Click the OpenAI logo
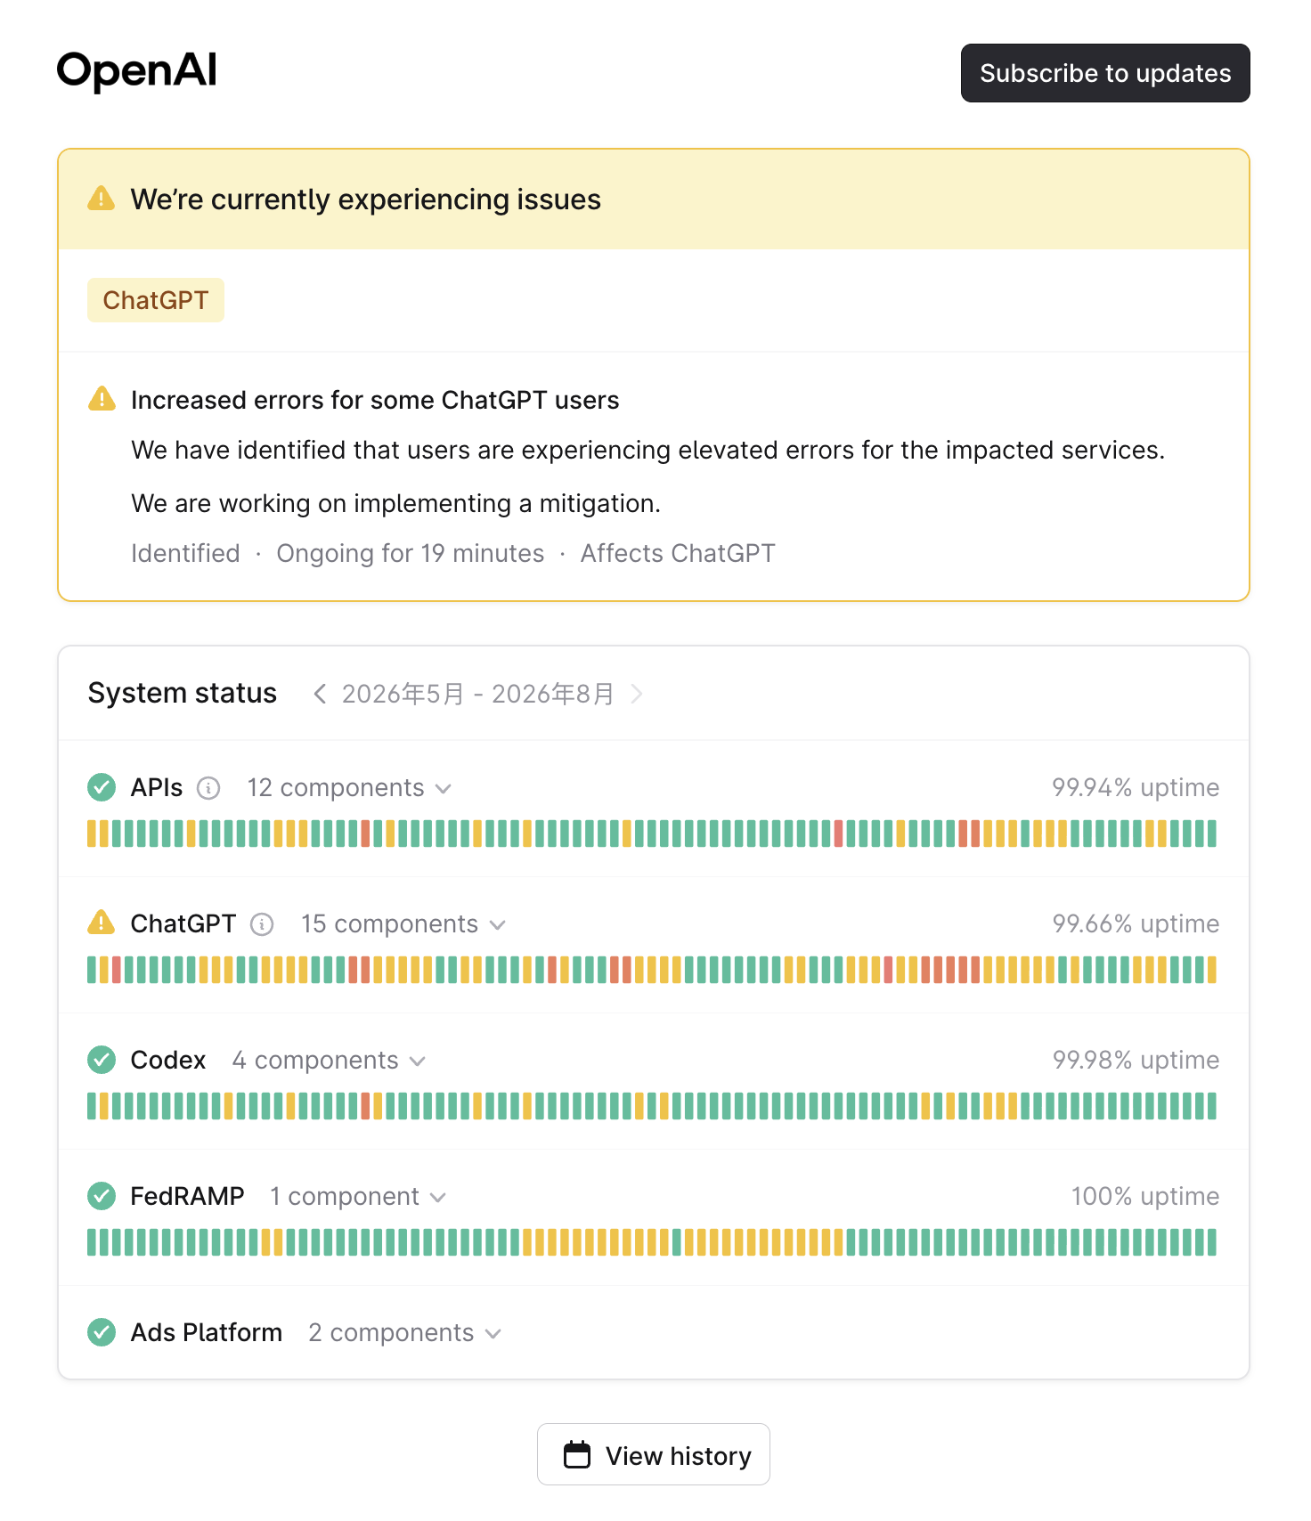The image size is (1311, 1521). (137, 71)
